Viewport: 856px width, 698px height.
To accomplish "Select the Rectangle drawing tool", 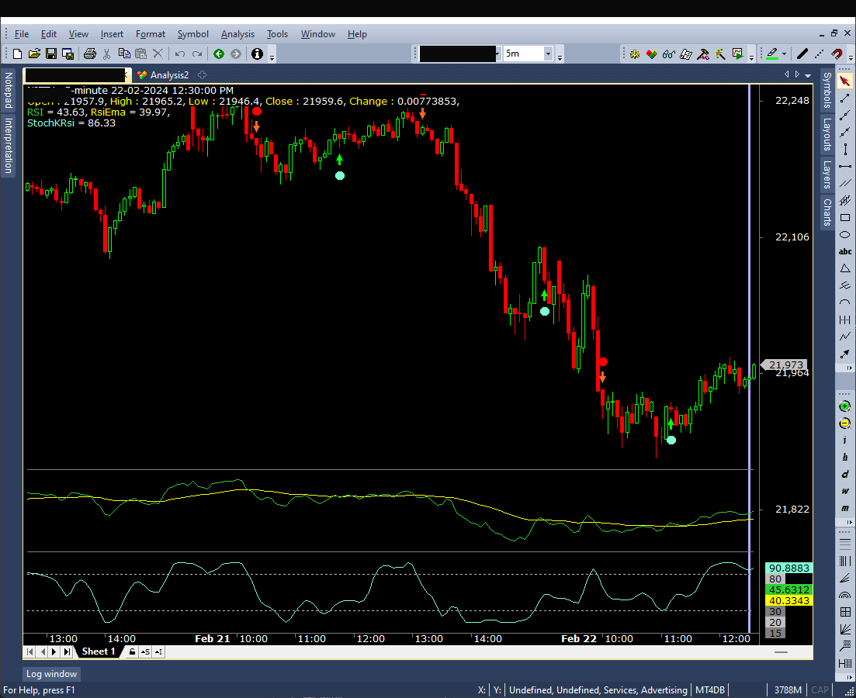I will [x=844, y=218].
